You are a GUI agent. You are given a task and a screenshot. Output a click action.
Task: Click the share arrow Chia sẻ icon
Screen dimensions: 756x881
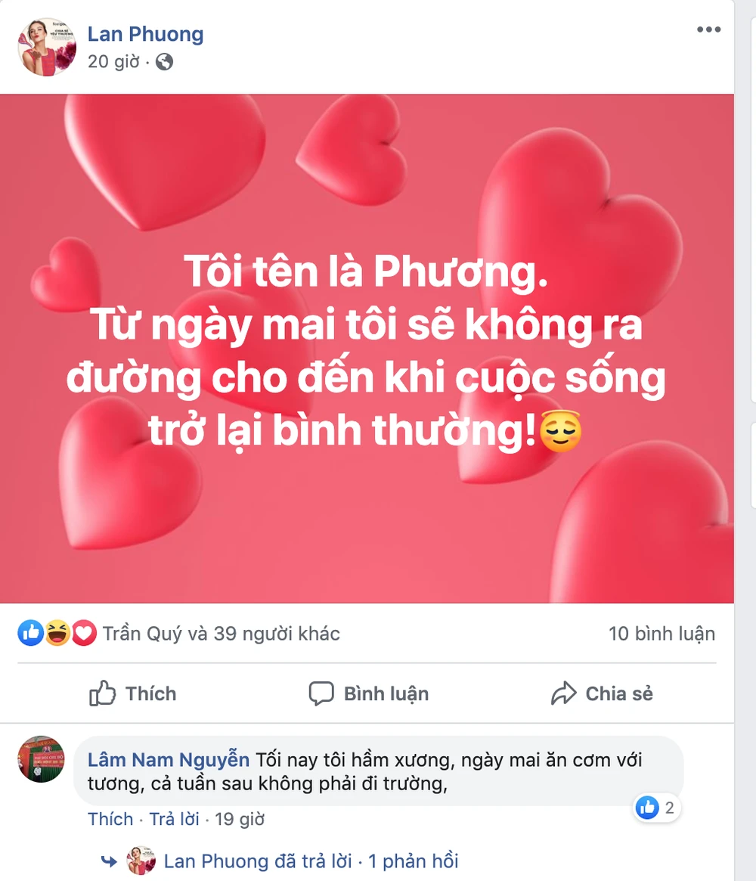[x=563, y=693]
